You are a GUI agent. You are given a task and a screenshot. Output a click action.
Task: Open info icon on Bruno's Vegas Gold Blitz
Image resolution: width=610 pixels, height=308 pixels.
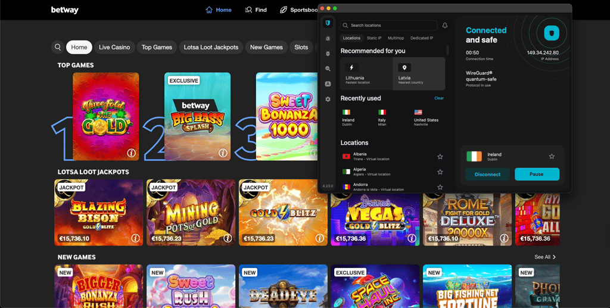click(x=412, y=238)
